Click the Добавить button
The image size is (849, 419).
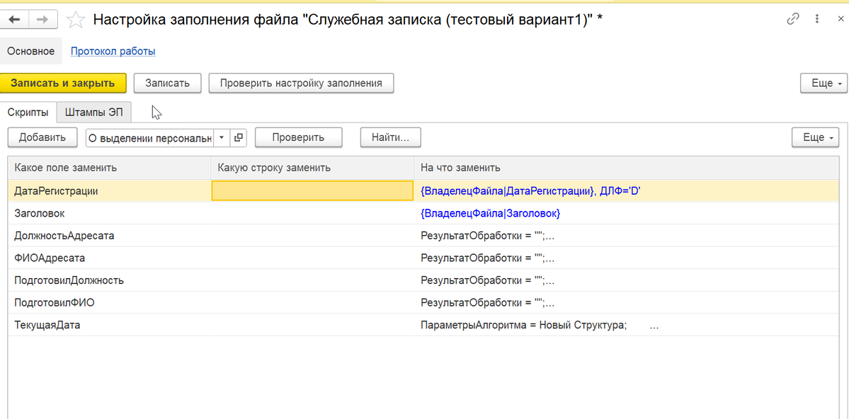coord(42,137)
